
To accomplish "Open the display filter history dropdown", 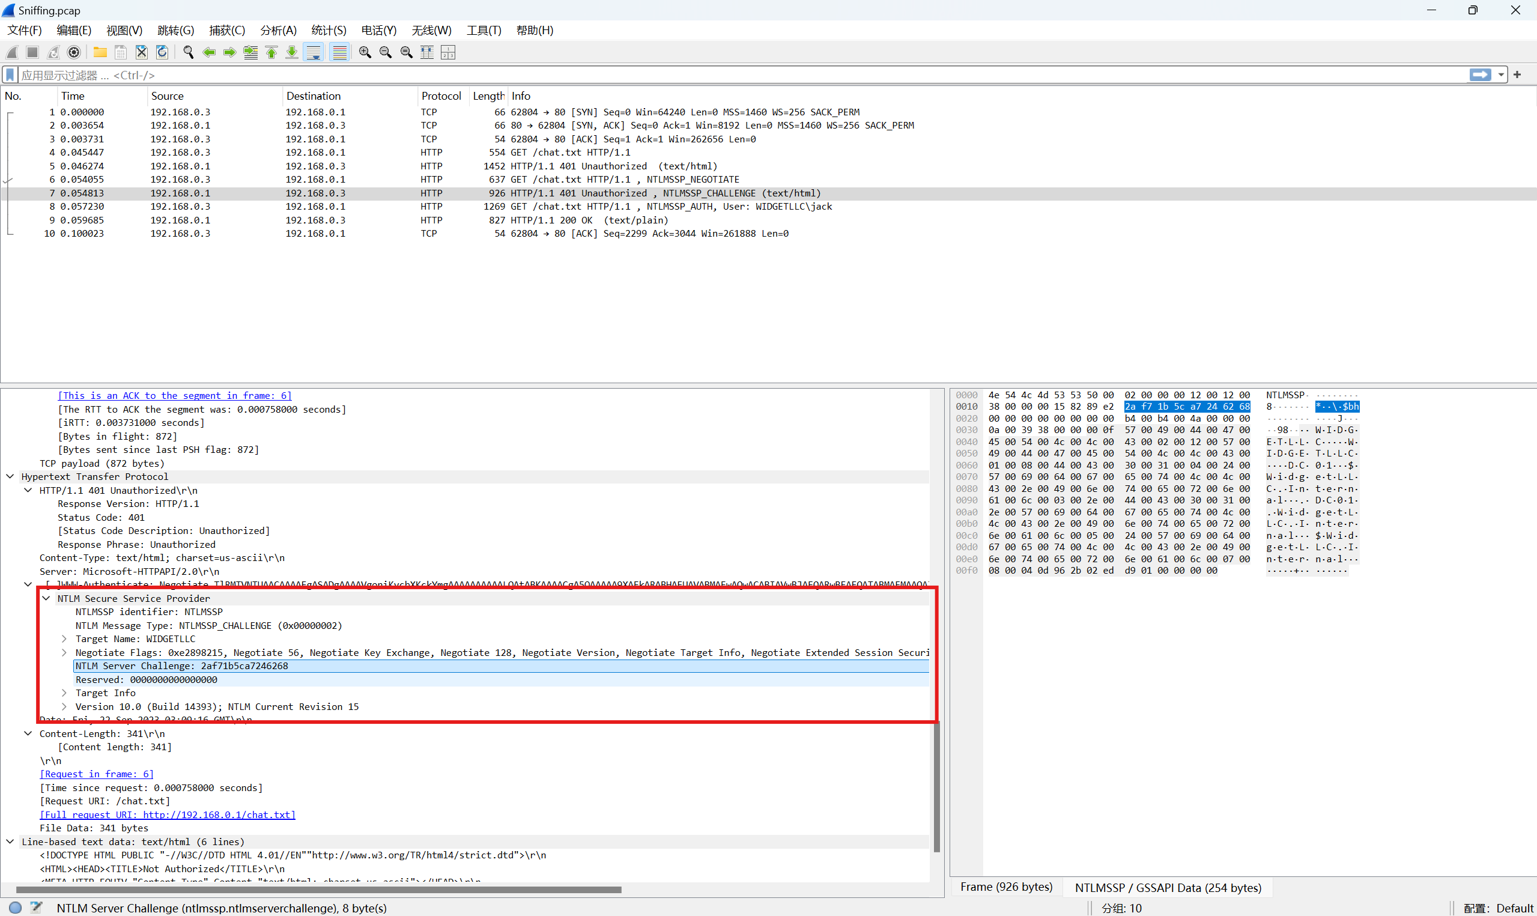I will click(1500, 74).
